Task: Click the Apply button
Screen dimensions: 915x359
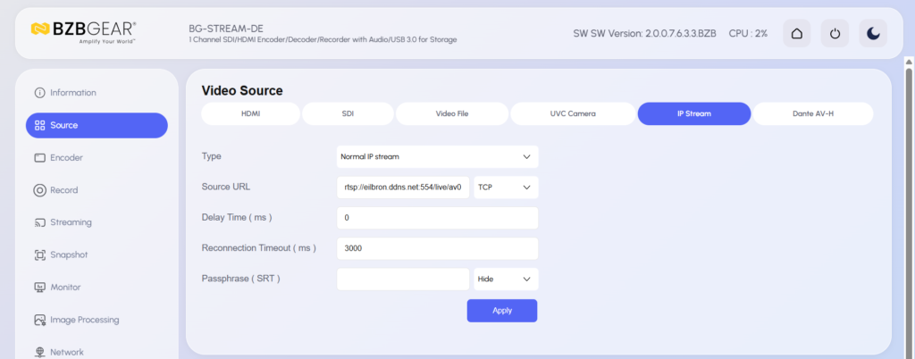Action: click(502, 310)
